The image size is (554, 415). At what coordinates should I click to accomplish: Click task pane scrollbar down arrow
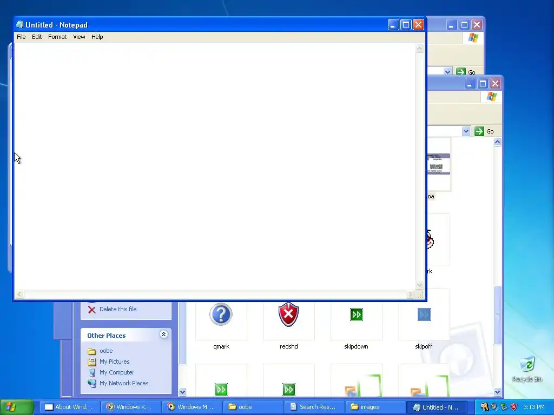click(183, 392)
